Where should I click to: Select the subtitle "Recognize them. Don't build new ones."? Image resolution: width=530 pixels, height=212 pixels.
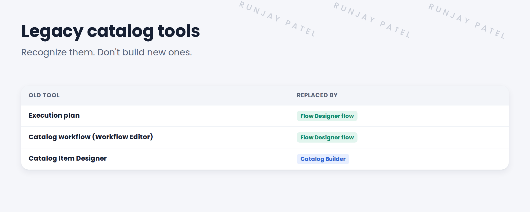(107, 52)
